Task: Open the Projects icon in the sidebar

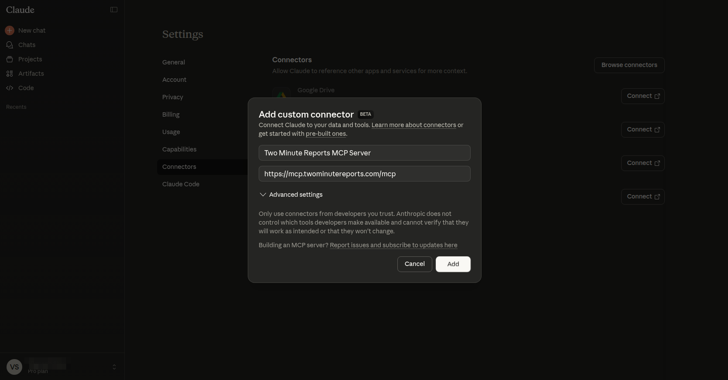Action: coord(10,59)
